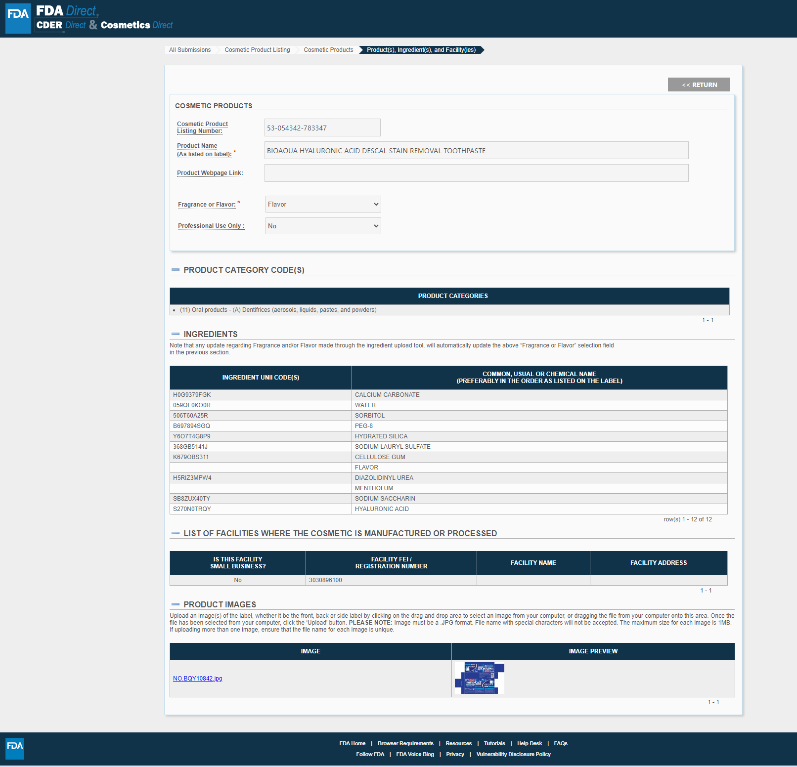
Task: Click the Cosmetic Product Listing Number field
Action: [322, 128]
